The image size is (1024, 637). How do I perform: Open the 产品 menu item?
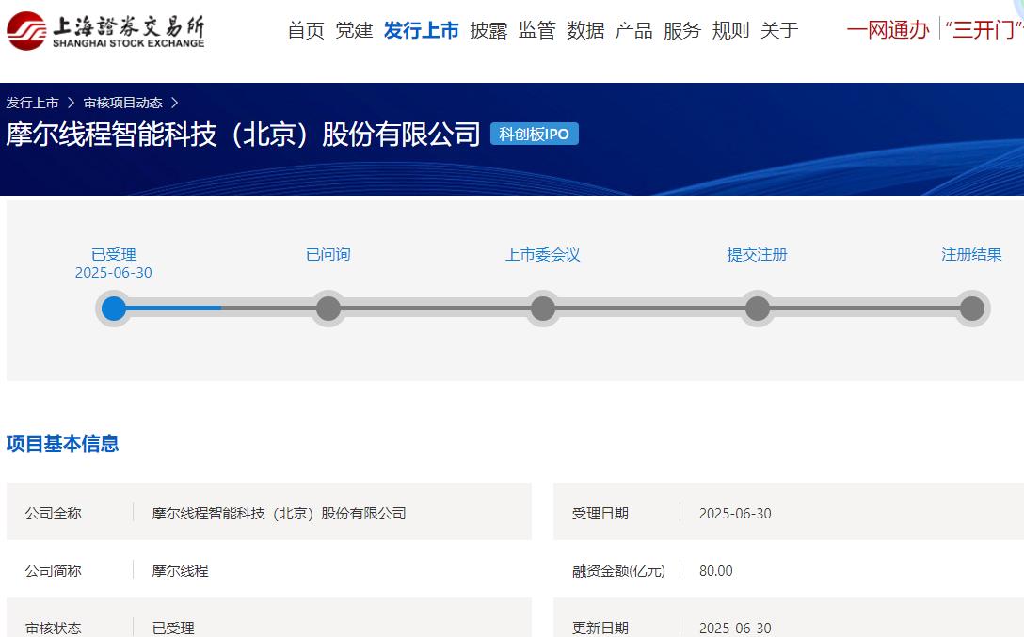click(x=633, y=30)
